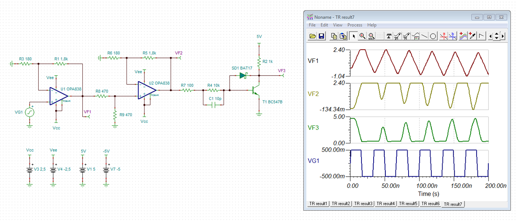Select resistor R1 1,8k
The image size is (517, 222).
[x=61, y=64]
